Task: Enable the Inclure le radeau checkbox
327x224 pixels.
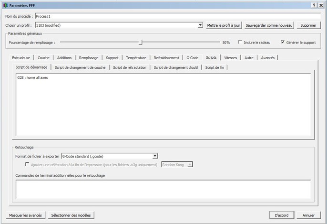Action: click(x=241, y=42)
